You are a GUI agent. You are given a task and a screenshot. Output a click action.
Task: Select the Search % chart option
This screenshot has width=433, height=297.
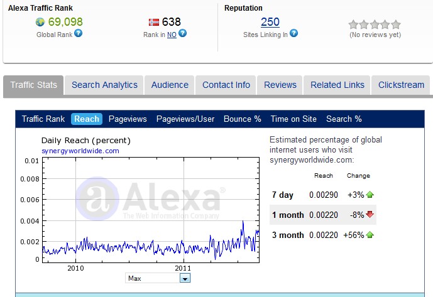344,119
